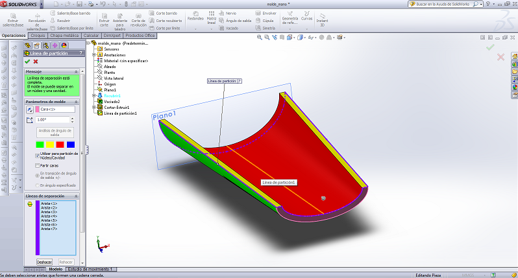Click the SolidWorks help search field

point(446,4)
